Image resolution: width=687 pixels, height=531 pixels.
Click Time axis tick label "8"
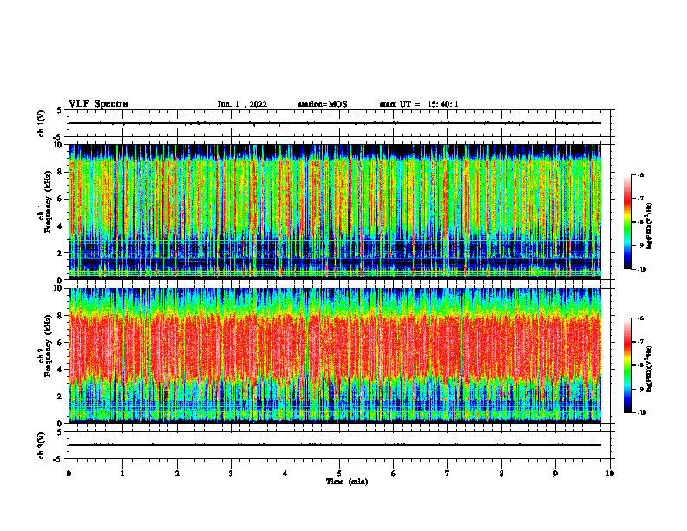tap(501, 474)
